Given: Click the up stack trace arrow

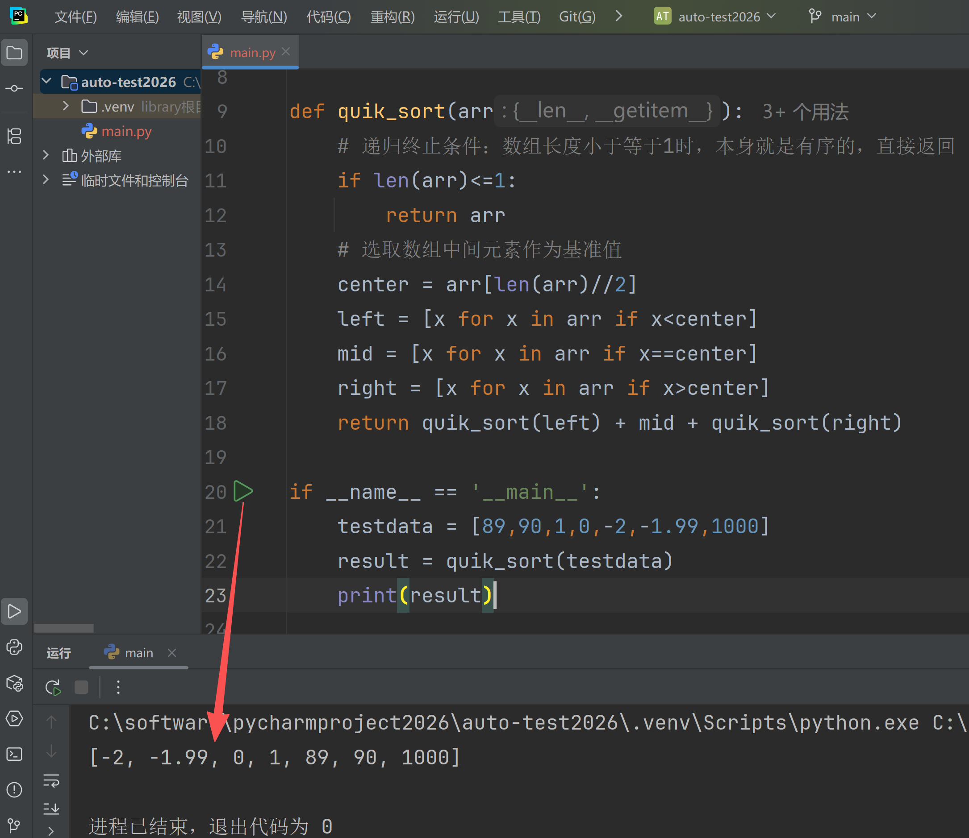Looking at the screenshot, I should pyautogui.click(x=51, y=722).
